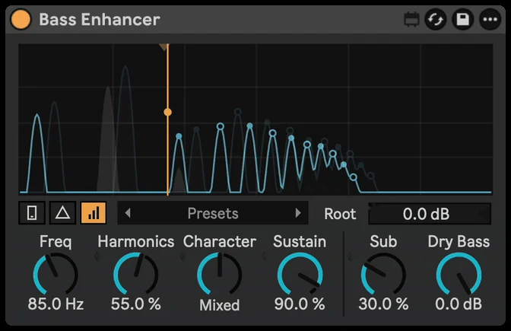The height and width of the screenshot is (331, 511).
Task: Select the triangle display mode button
Action: [62, 213]
